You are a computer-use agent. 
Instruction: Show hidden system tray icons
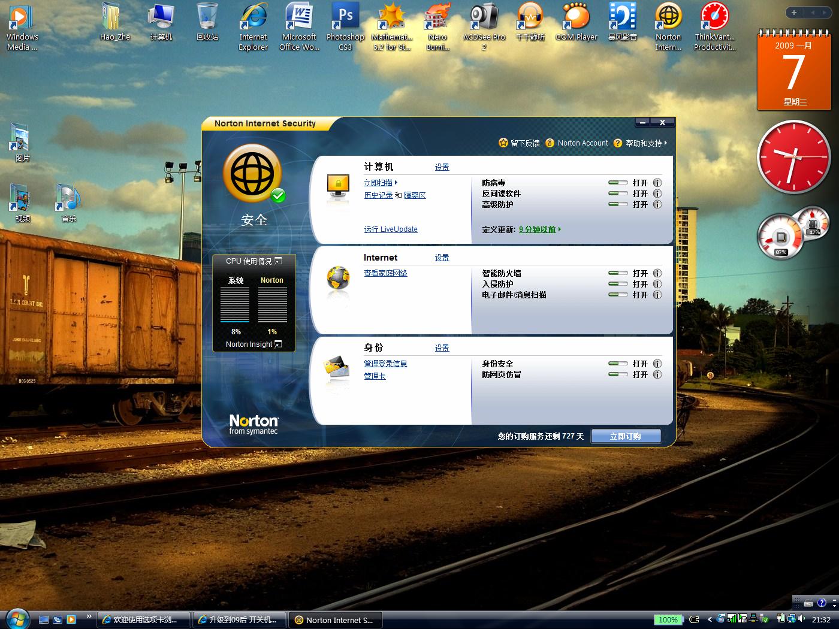[x=710, y=619]
